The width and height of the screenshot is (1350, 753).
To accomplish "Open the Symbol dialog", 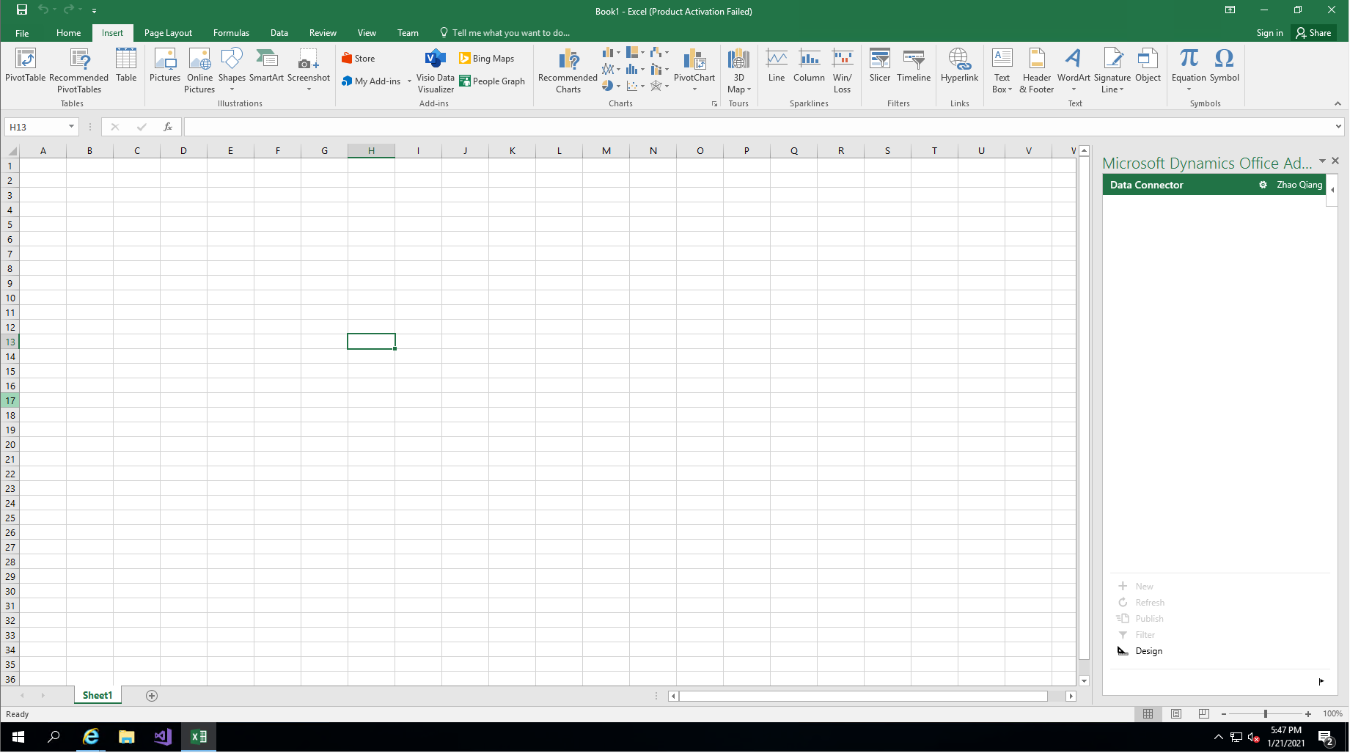I will coord(1224,66).
